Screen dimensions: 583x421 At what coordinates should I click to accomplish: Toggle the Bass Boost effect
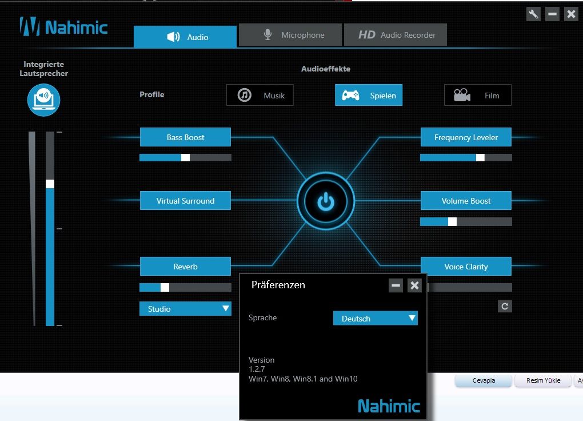[185, 137]
